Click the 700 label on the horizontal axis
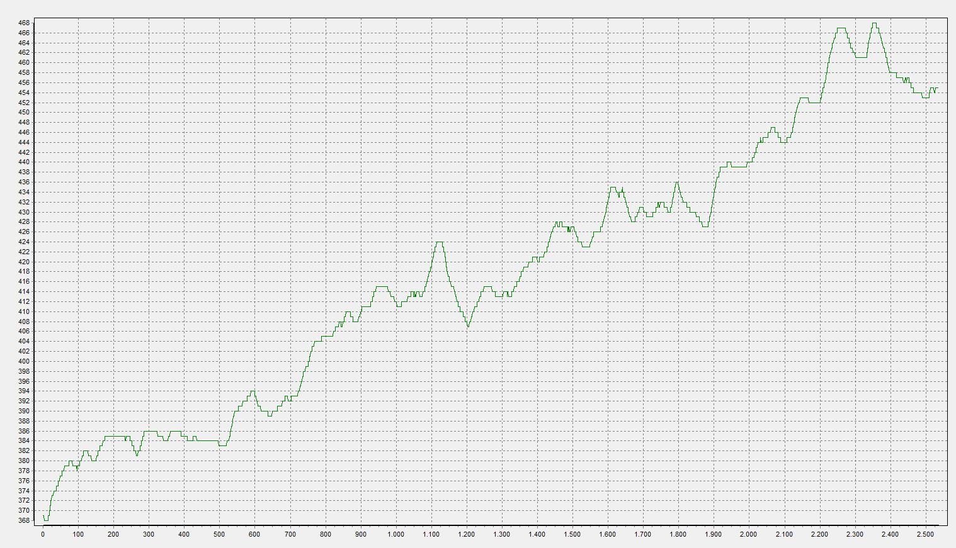The height and width of the screenshot is (548, 956). click(290, 534)
